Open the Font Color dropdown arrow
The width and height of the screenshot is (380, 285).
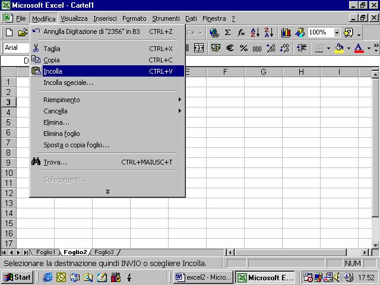[x=369, y=48]
